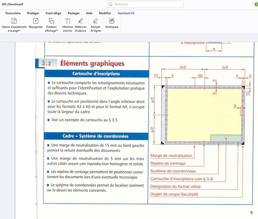Screen dimensions: 258x219
Task: Click the section number 3.2
Action: (x=46, y=63)
